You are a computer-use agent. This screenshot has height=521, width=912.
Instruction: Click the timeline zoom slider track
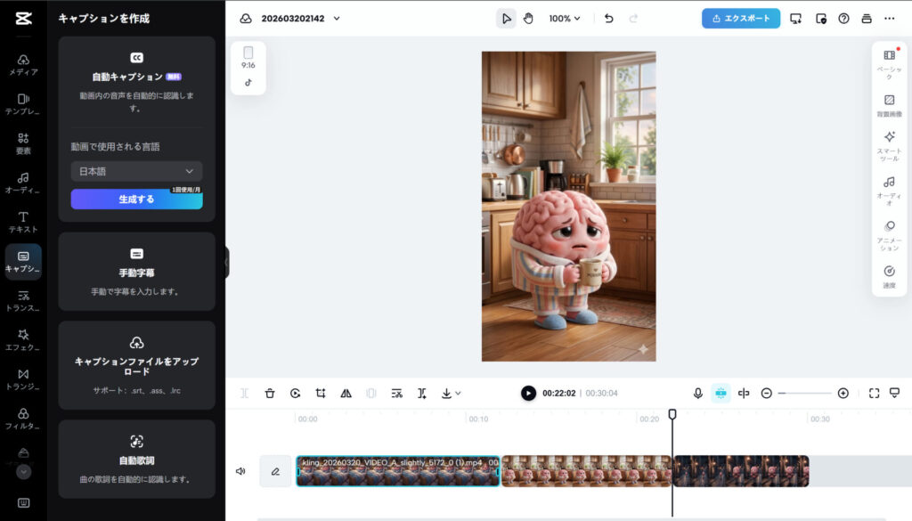(804, 393)
